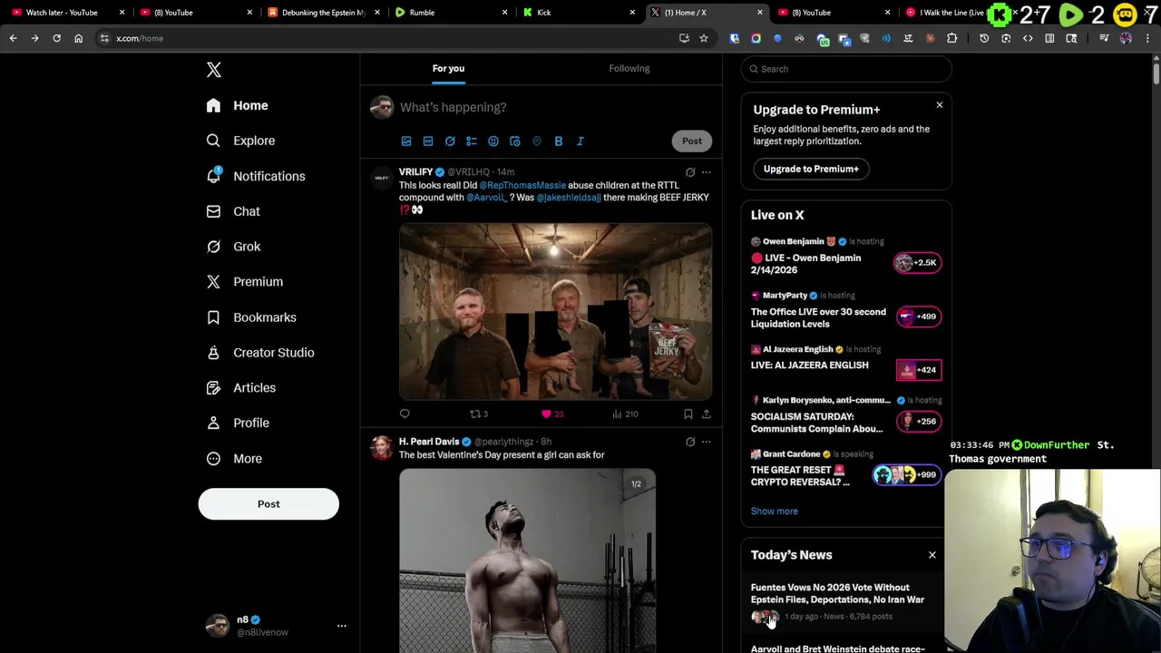The height and width of the screenshot is (653, 1161).
Task: Open Bookmarks in the sidebar
Action: click(251, 317)
